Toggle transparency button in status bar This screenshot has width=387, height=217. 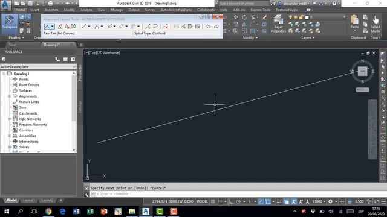point(286,201)
